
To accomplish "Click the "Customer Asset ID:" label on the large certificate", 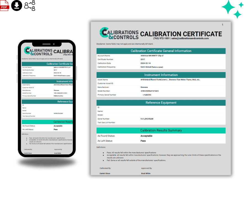I will pos(105,84).
